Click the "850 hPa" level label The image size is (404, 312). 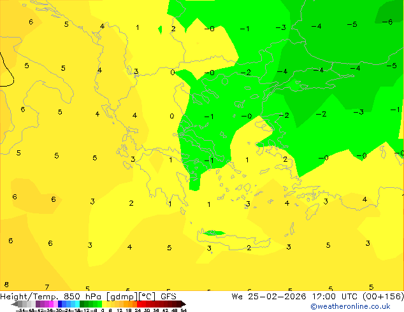[x=82, y=297]
